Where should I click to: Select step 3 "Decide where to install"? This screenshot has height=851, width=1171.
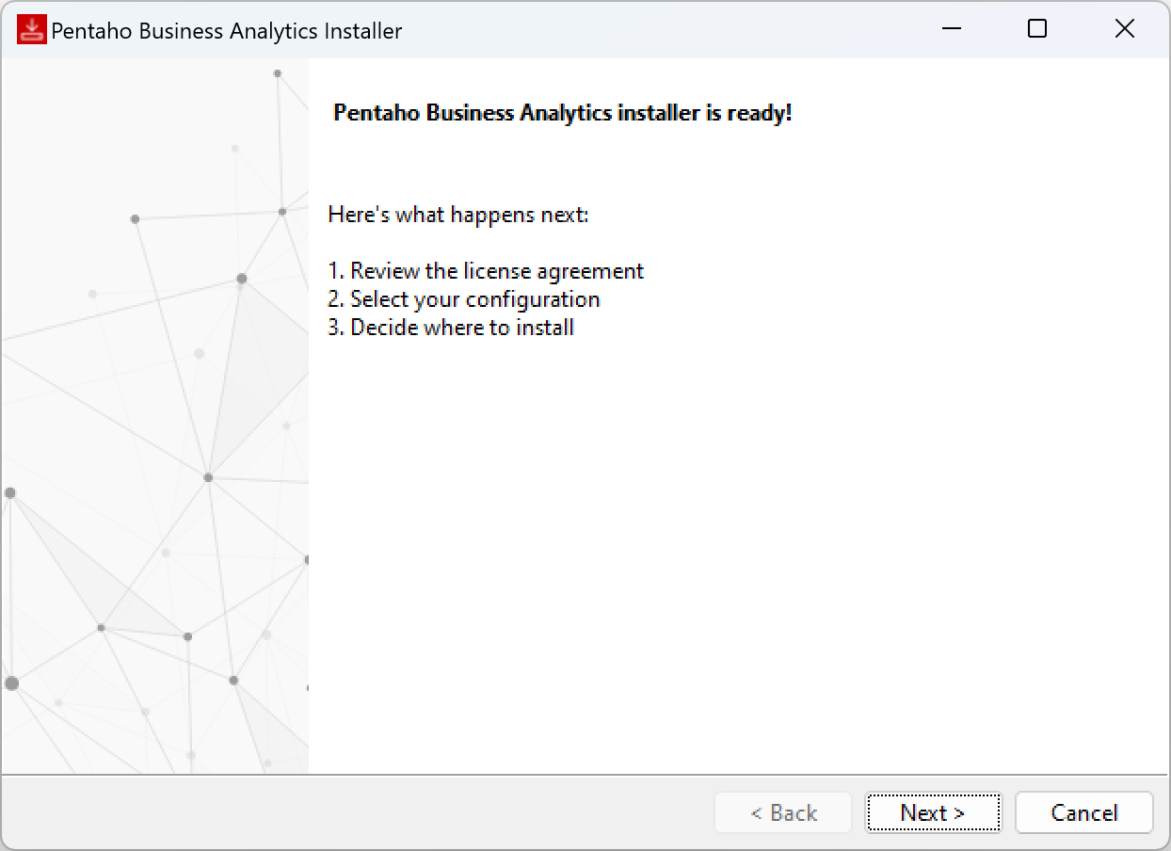(451, 328)
